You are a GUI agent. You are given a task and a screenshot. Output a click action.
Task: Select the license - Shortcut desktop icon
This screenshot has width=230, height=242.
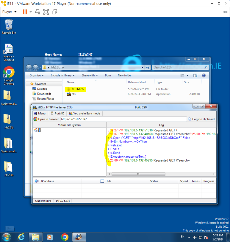pos(9,52)
